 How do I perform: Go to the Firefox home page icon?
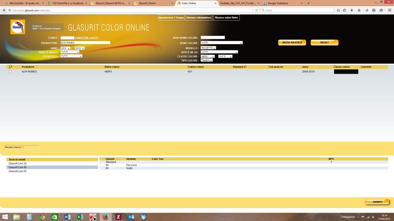[359, 10]
